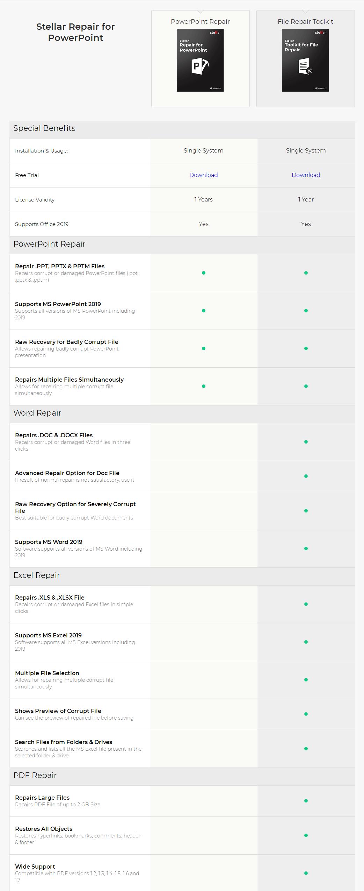The width and height of the screenshot is (364, 891).
Task: Select the File Repair Toolkit column heading
Action: pyautogui.click(x=305, y=22)
